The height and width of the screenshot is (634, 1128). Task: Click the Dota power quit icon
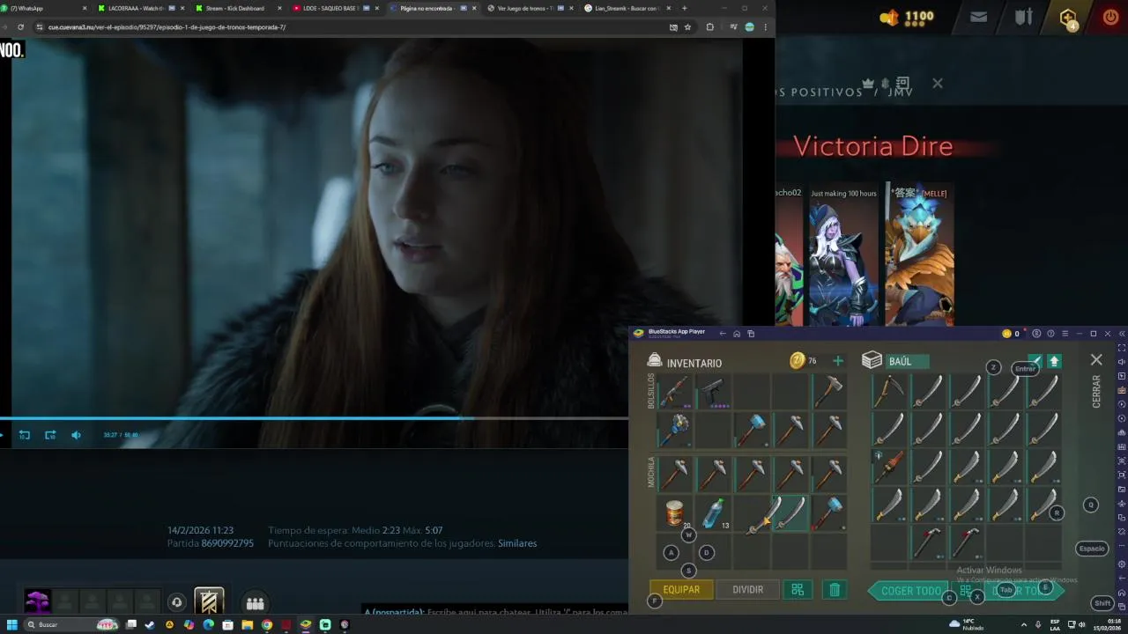(x=1109, y=17)
